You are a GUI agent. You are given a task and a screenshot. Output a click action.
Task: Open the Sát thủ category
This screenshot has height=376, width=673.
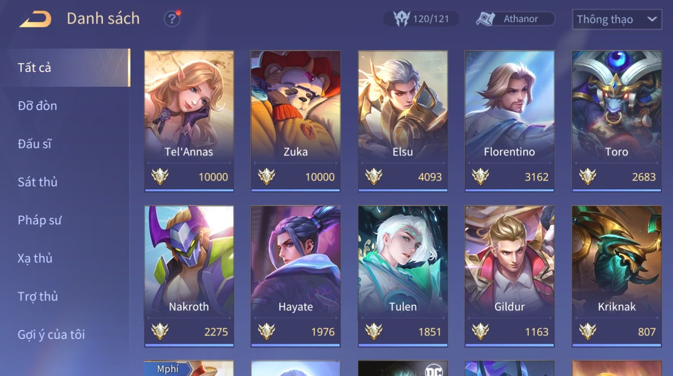tap(38, 182)
